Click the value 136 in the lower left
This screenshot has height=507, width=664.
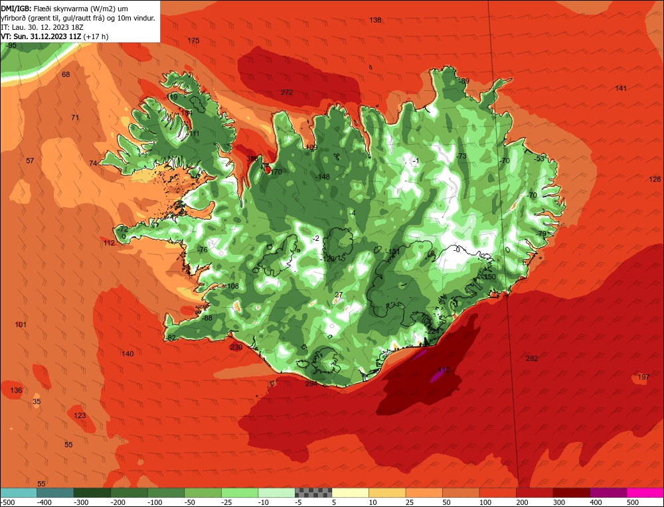click(16, 390)
